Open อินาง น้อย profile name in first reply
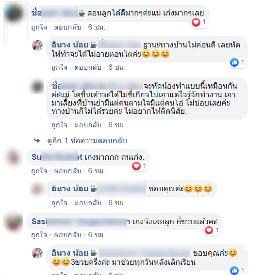 coord(70,45)
